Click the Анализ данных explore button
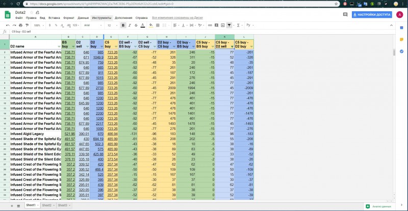The height and width of the screenshot is (211, 408). click(x=379, y=206)
